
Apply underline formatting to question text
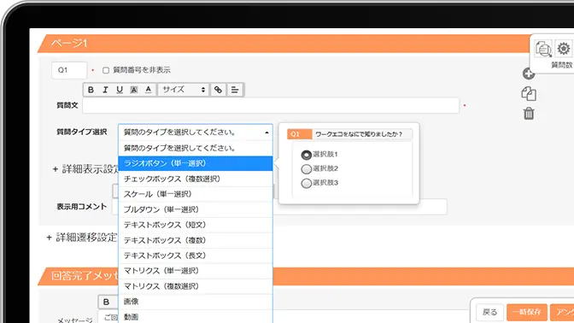pos(120,90)
